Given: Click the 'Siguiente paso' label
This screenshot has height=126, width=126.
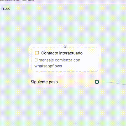Looking at the screenshot, I should point(44,82).
